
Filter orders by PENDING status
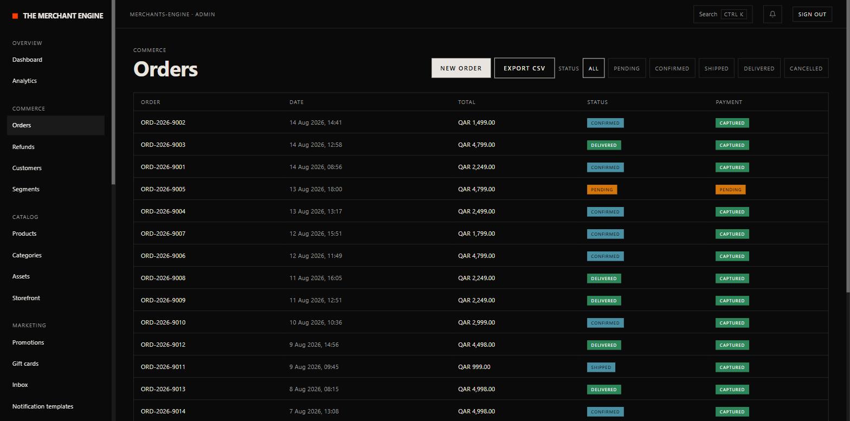click(x=627, y=68)
